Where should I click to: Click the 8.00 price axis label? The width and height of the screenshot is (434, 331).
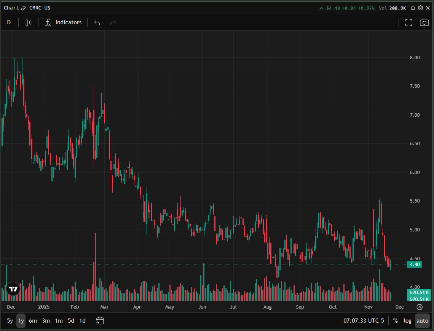pos(415,57)
